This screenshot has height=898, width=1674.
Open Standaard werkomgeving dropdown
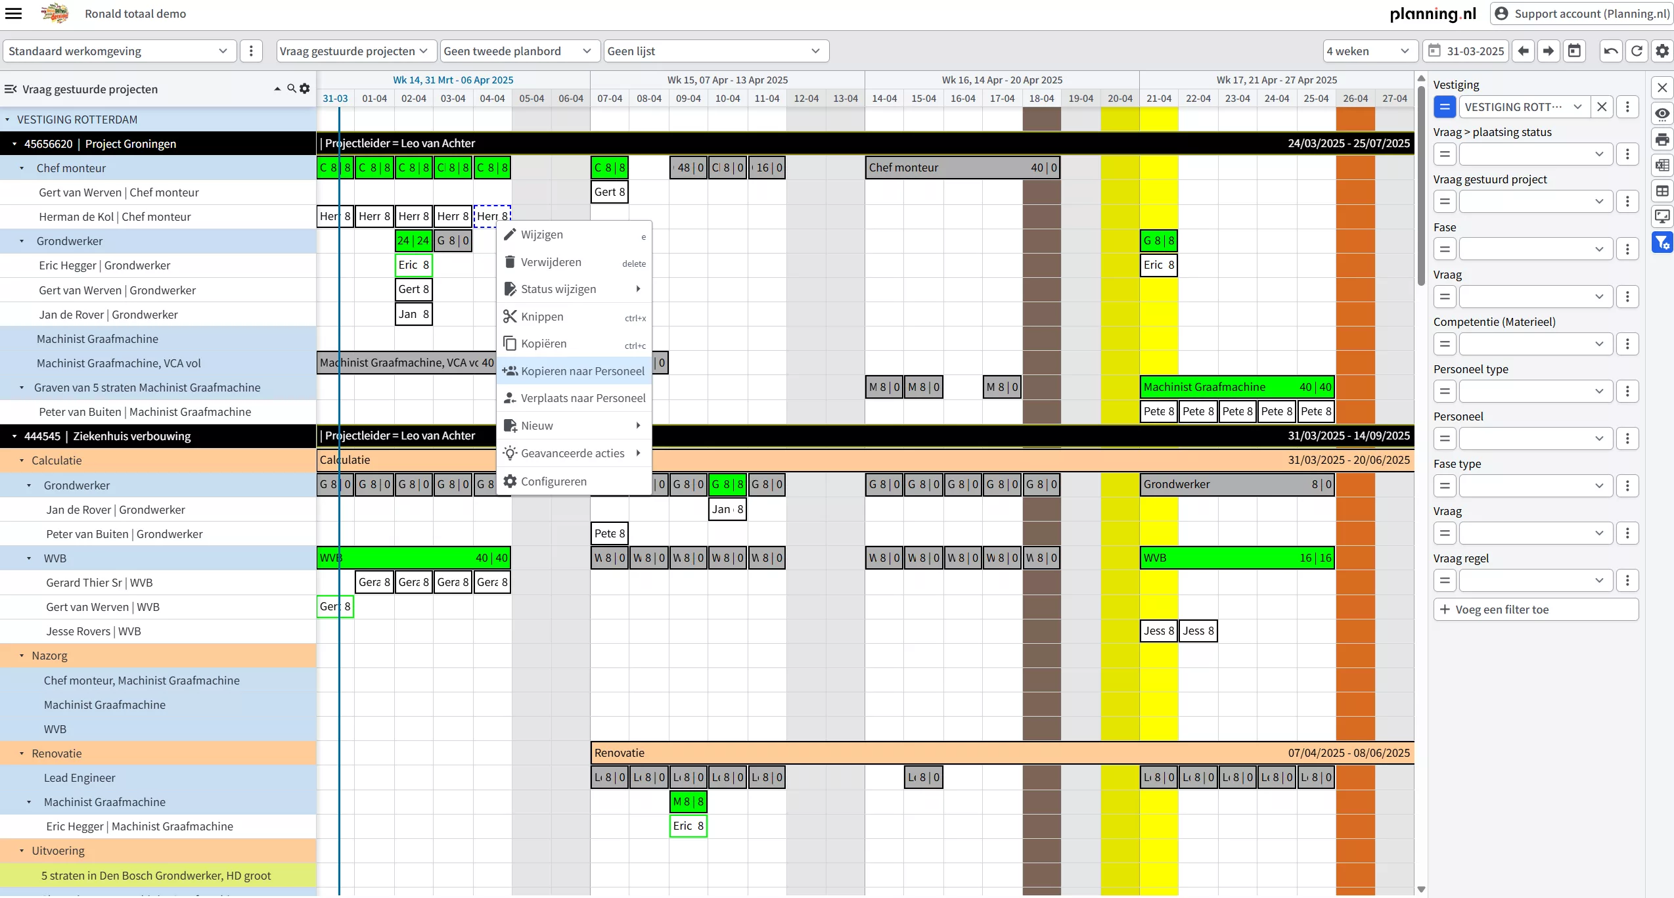[118, 51]
